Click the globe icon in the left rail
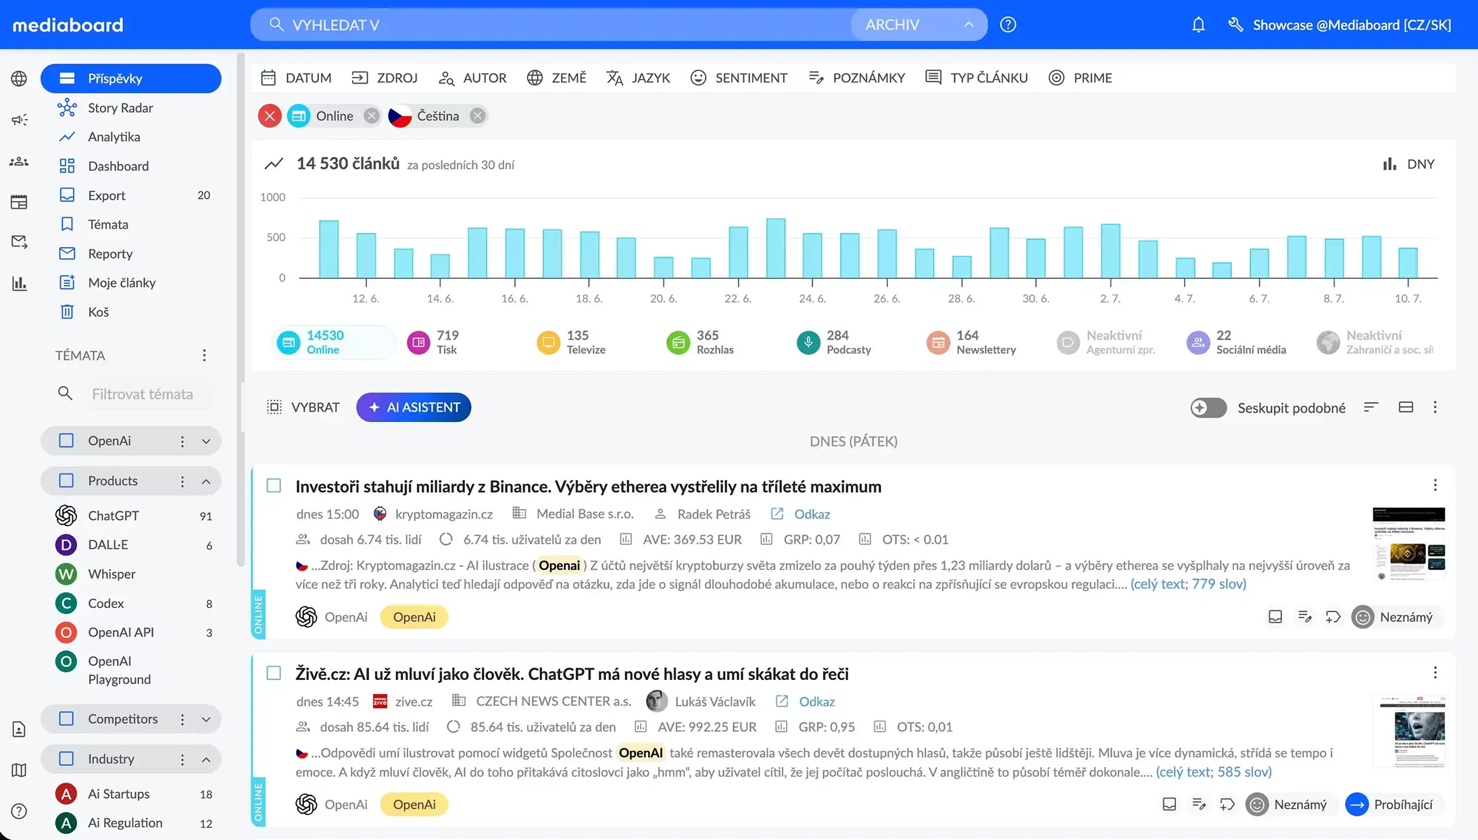This screenshot has height=840, width=1478. pos(19,78)
